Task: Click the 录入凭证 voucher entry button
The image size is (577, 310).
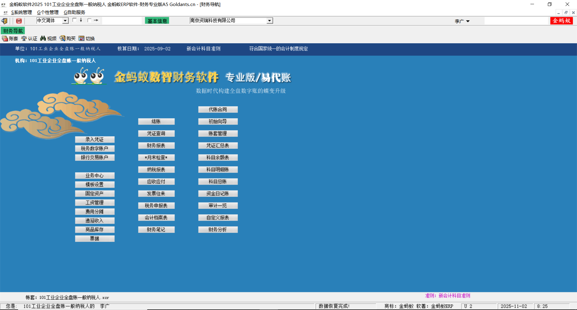Action: tap(95, 139)
